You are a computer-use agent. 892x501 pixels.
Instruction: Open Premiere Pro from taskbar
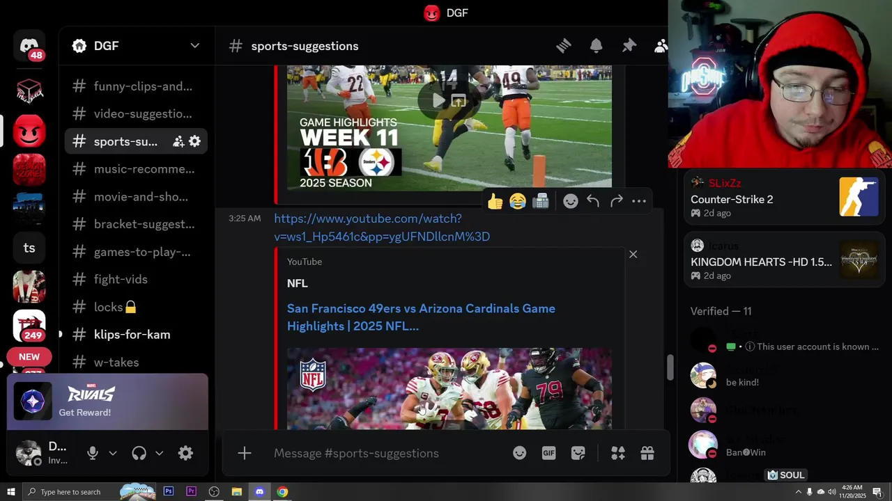191,492
